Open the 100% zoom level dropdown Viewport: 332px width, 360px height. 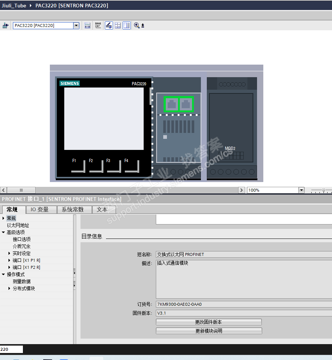(302, 190)
